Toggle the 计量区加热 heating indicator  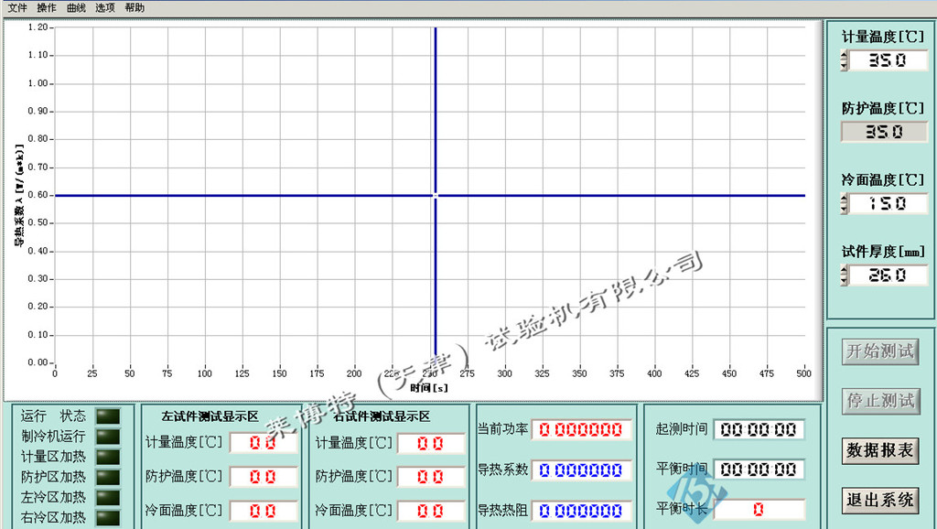(x=108, y=455)
